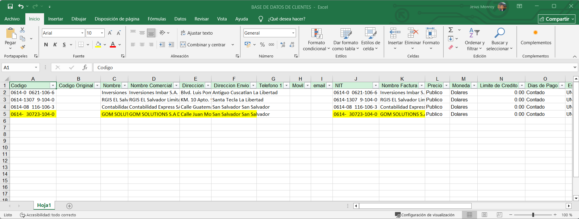
Task: Click the accounting number format icon
Action: tap(248, 45)
